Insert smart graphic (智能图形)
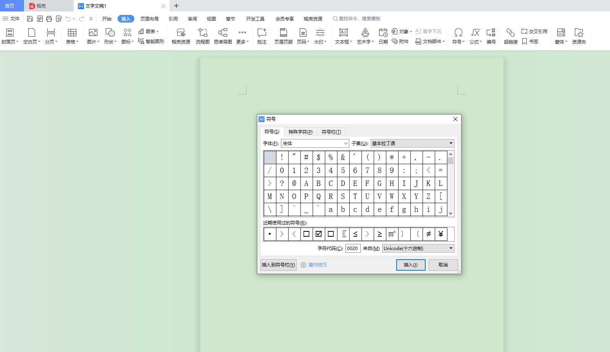Viewport: 610px width, 352px height. point(151,41)
